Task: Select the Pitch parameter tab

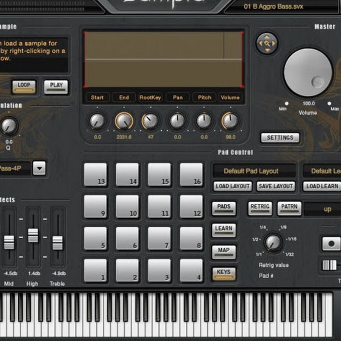Action: point(205,97)
